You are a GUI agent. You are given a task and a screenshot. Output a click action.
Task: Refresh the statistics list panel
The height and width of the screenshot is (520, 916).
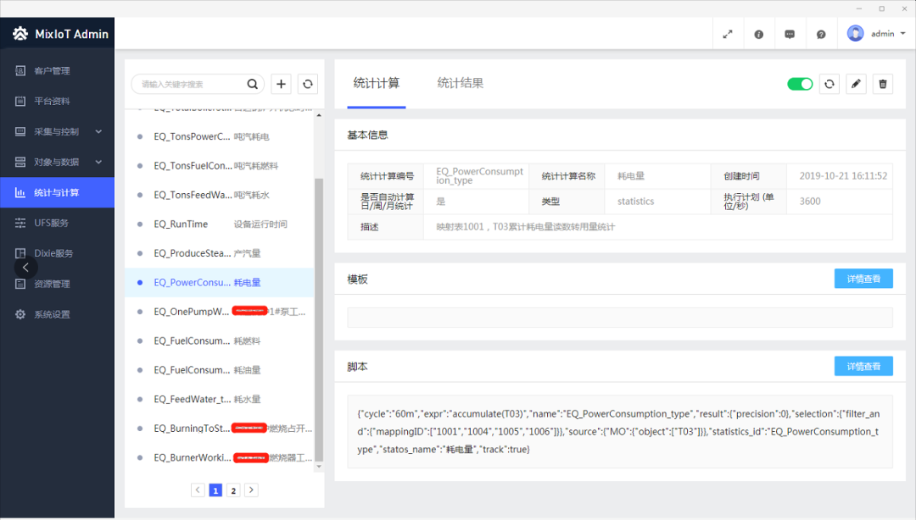(307, 84)
